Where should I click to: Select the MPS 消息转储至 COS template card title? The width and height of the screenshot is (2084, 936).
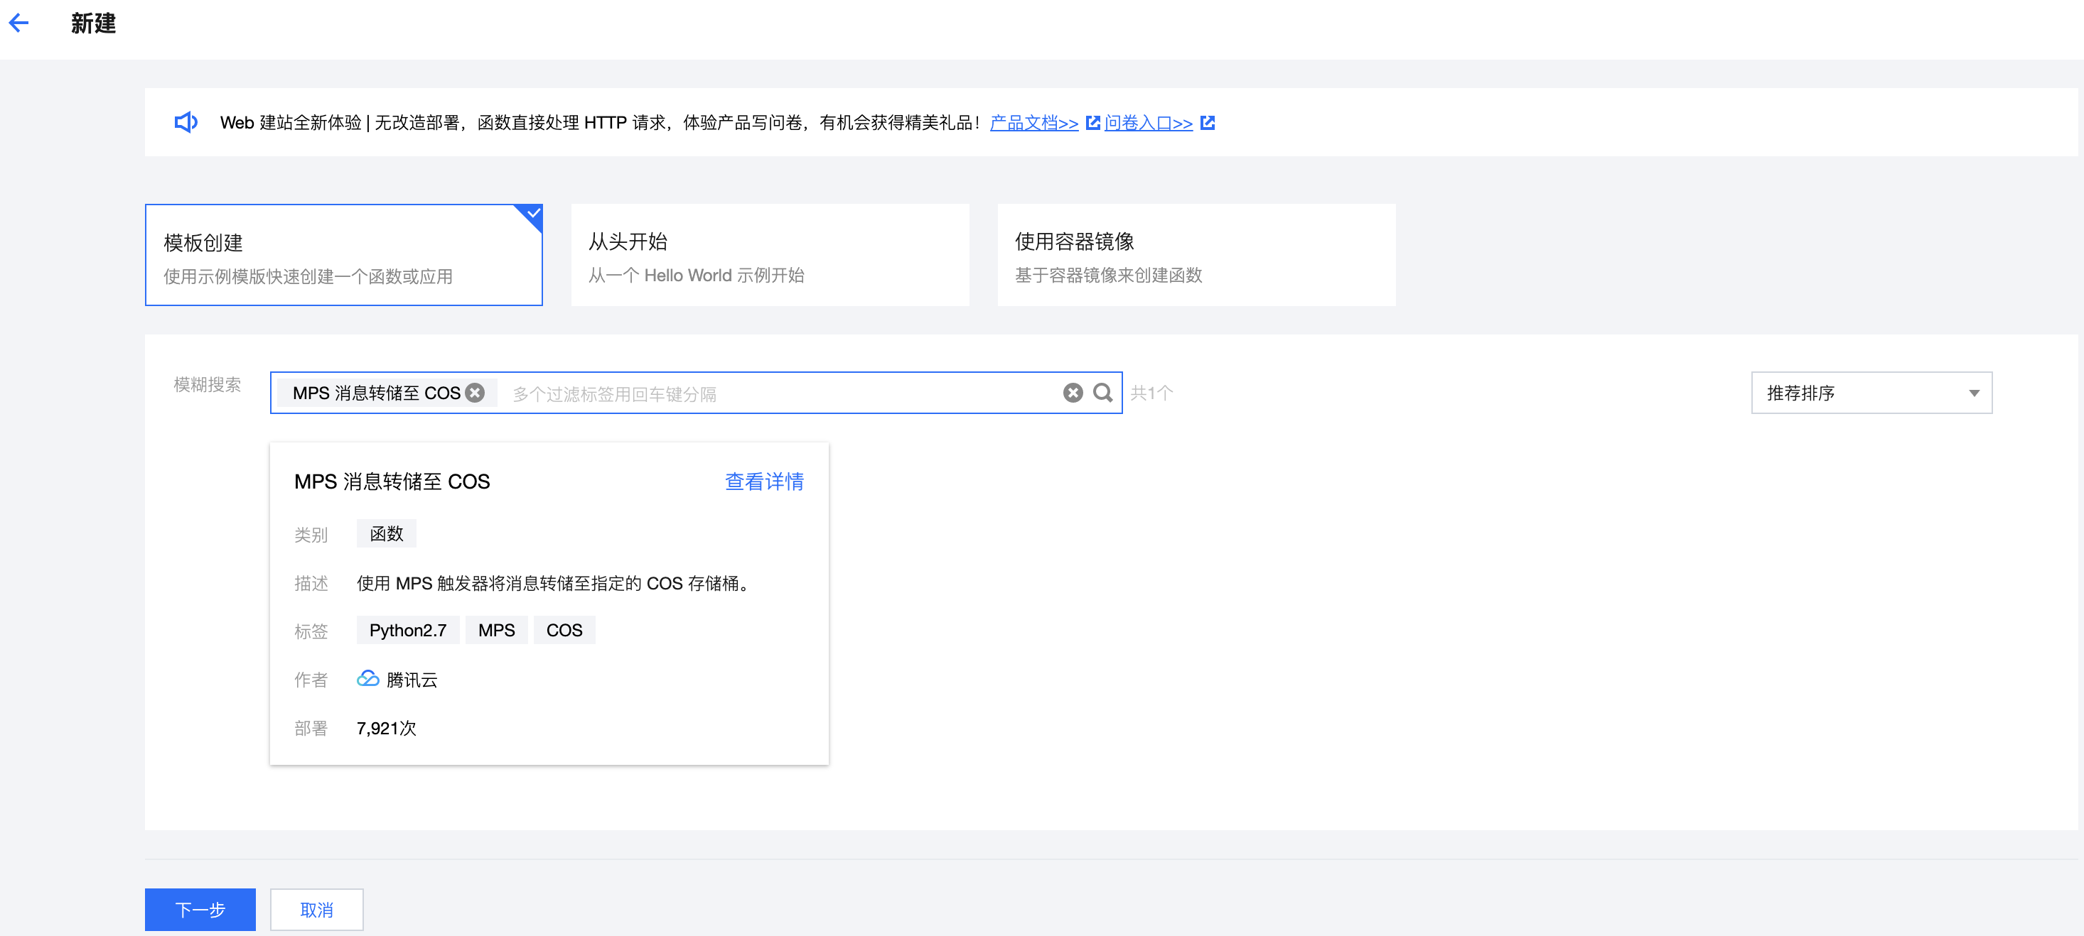[x=392, y=481]
